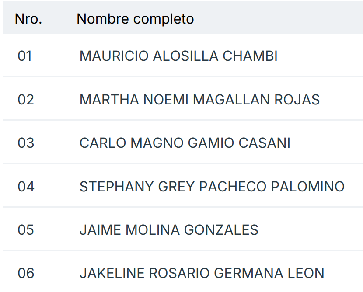This screenshot has width=363, height=292.
Task: Select row number 01
Action: (x=25, y=56)
